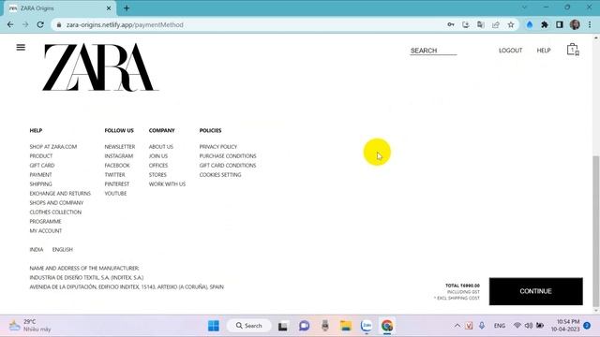600x337 pixels.
Task: Open the SHIPPING help link
Action: coord(40,184)
